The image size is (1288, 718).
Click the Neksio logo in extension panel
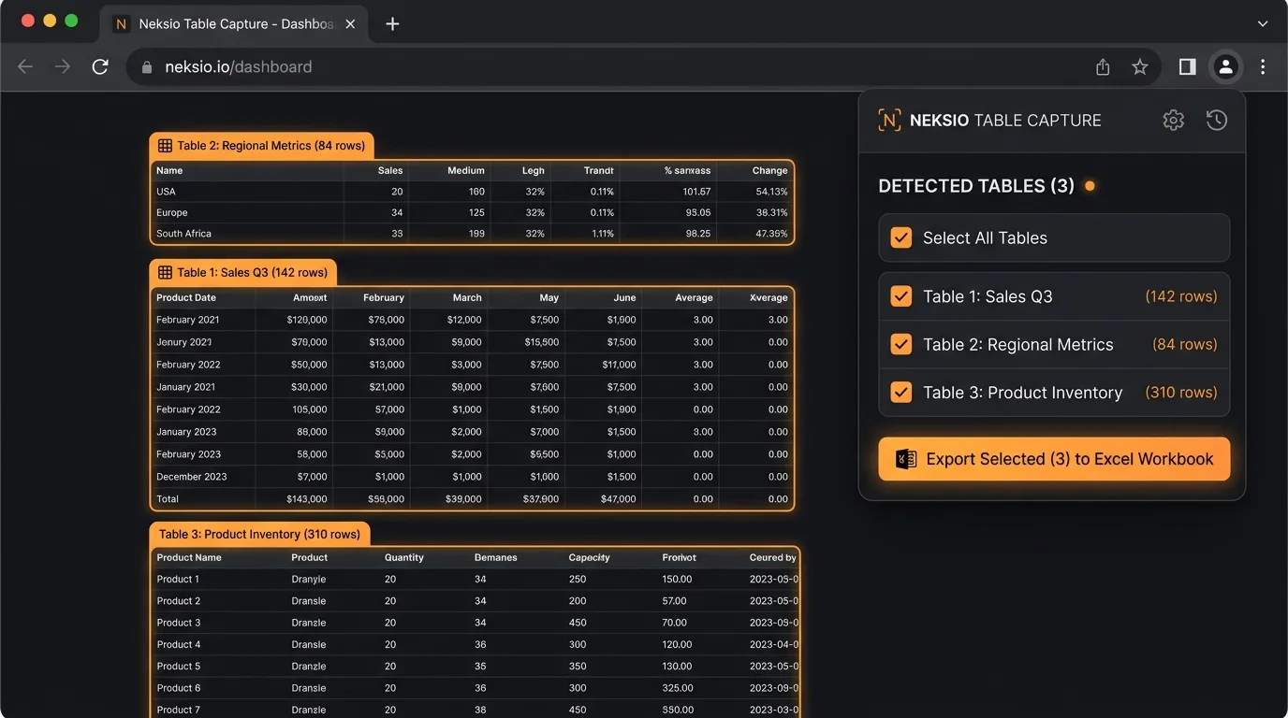click(x=889, y=120)
